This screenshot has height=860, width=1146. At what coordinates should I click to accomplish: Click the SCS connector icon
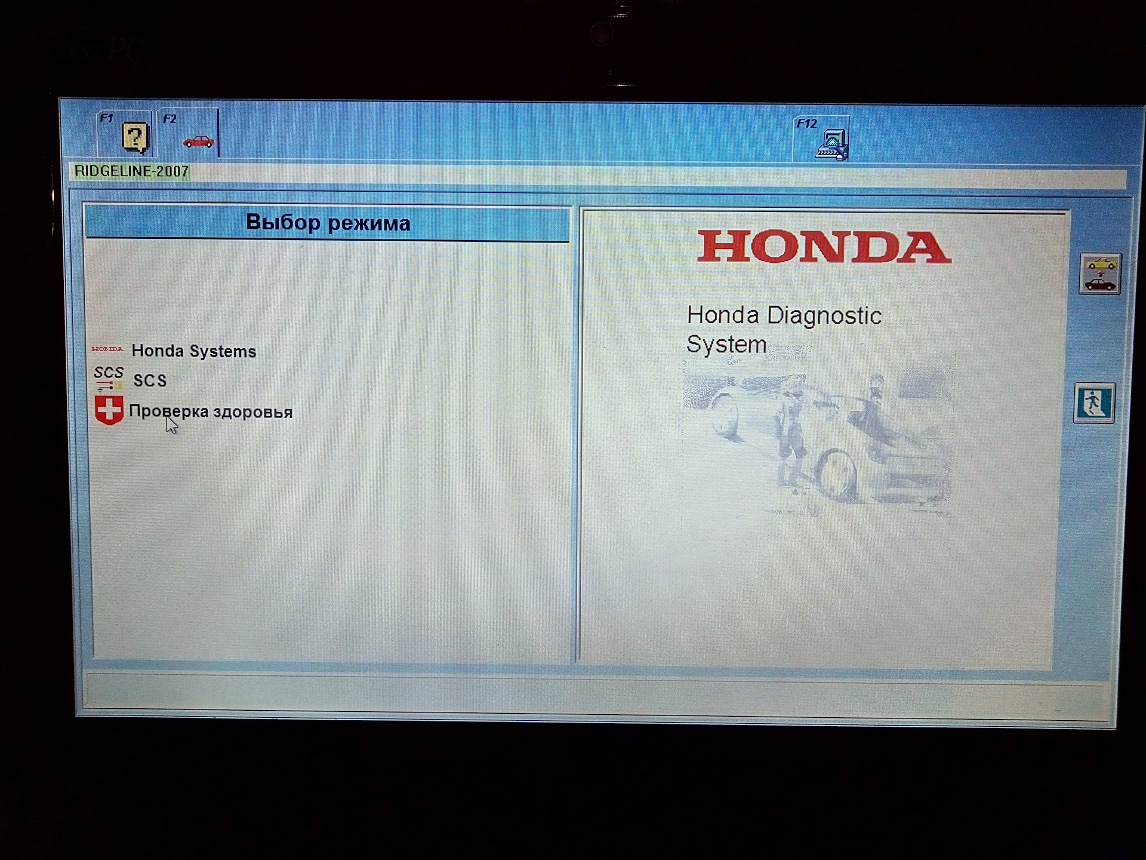tap(109, 379)
